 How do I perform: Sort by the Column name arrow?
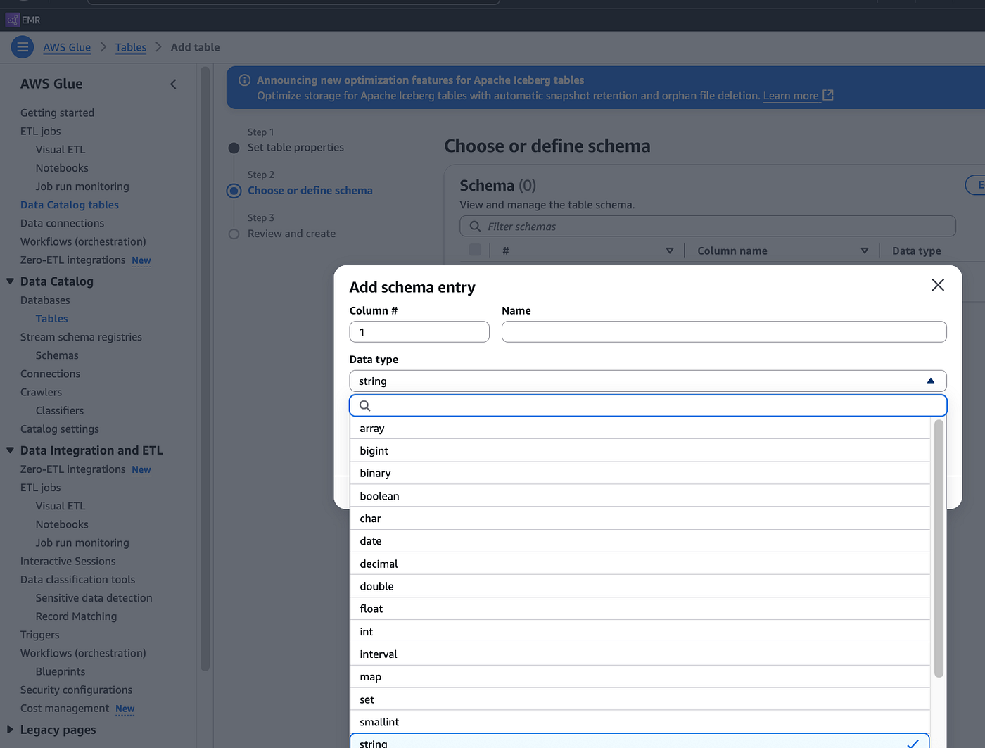click(x=865, y=251)
